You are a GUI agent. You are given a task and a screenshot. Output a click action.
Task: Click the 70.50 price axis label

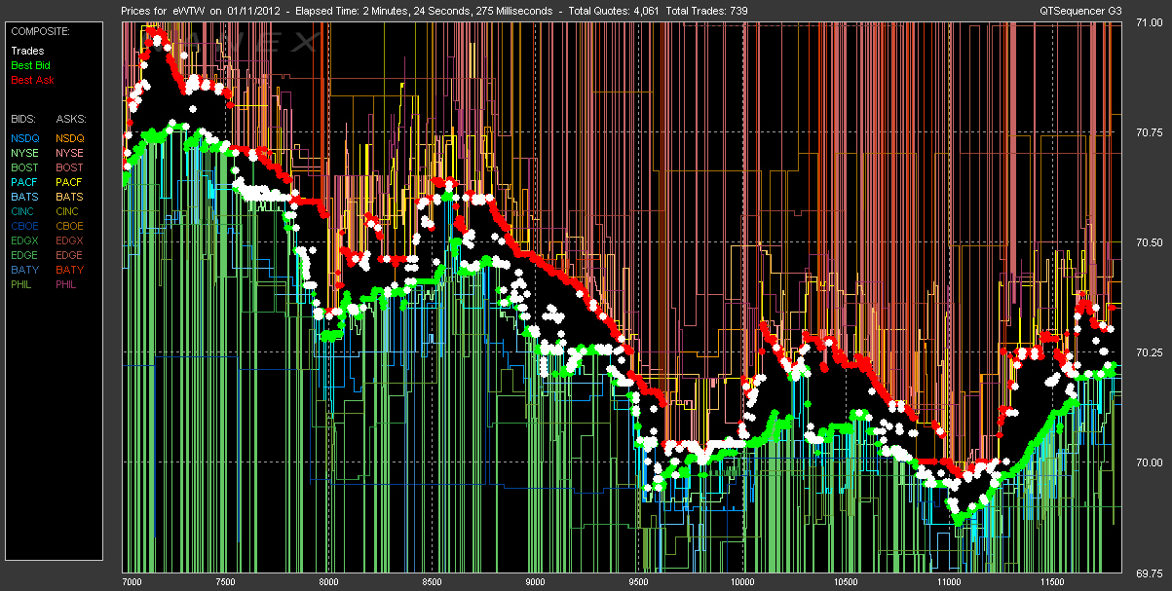(1150, 242)
